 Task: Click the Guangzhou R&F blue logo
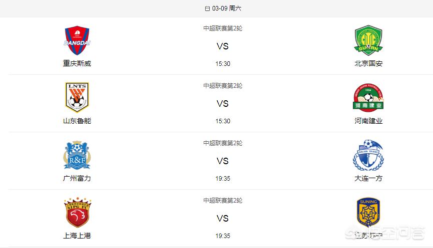[77, 155]
